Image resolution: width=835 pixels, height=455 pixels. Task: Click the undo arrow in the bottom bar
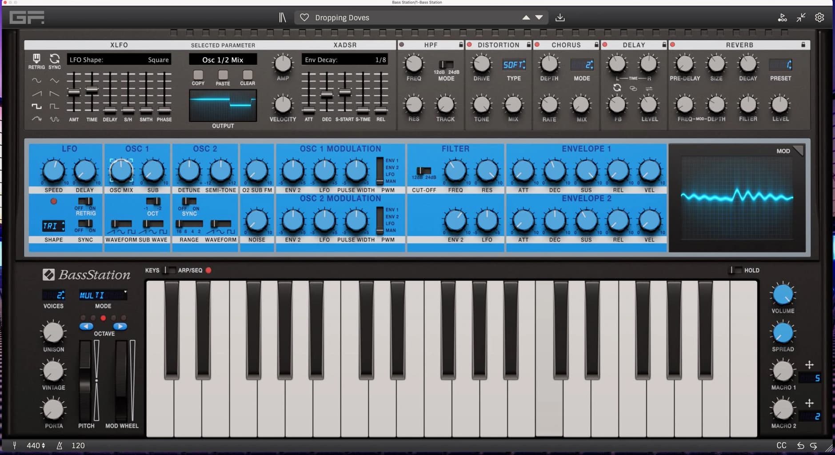[800, 445]
